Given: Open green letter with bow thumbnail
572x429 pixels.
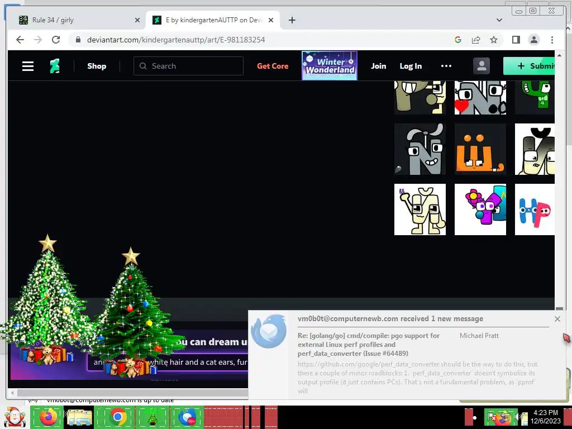Looking at the screenshot, I should [x=535, y=97].
